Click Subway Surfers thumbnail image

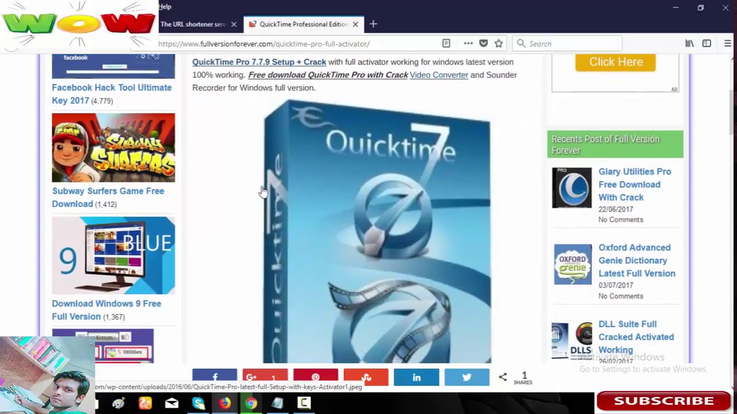pos(113,148)
